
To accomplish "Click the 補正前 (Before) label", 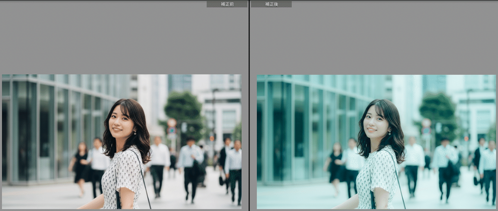I will [227, 4].
